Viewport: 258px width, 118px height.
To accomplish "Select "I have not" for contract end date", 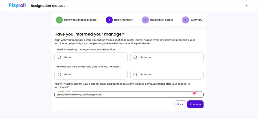I will (x=167, y=74).
